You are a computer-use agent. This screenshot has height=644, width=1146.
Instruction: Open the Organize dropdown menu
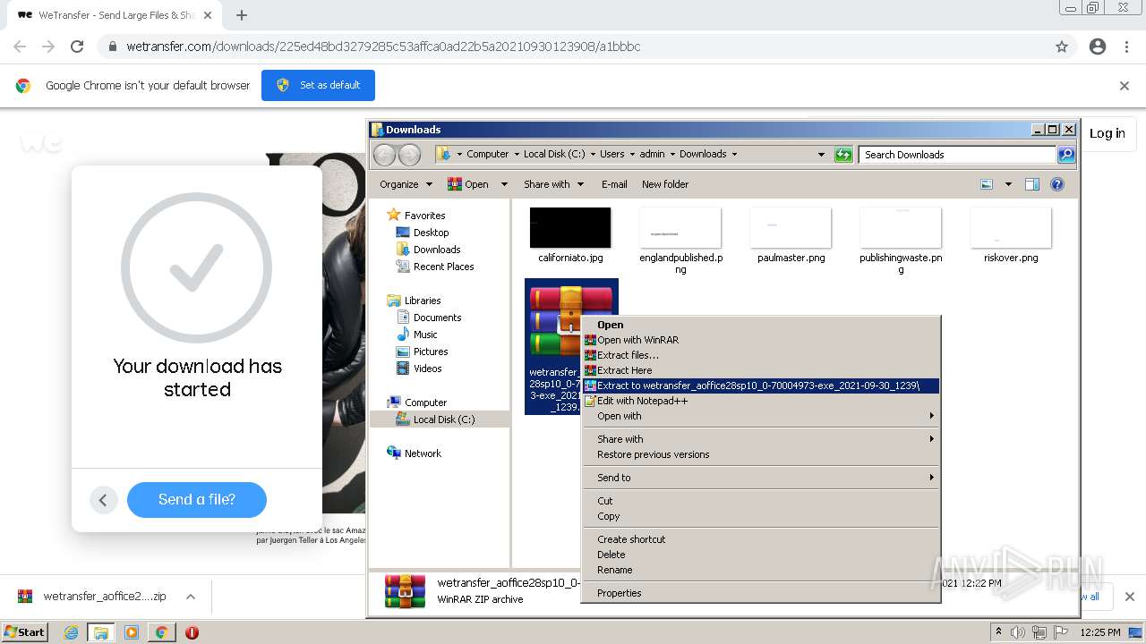coord(406,184)
